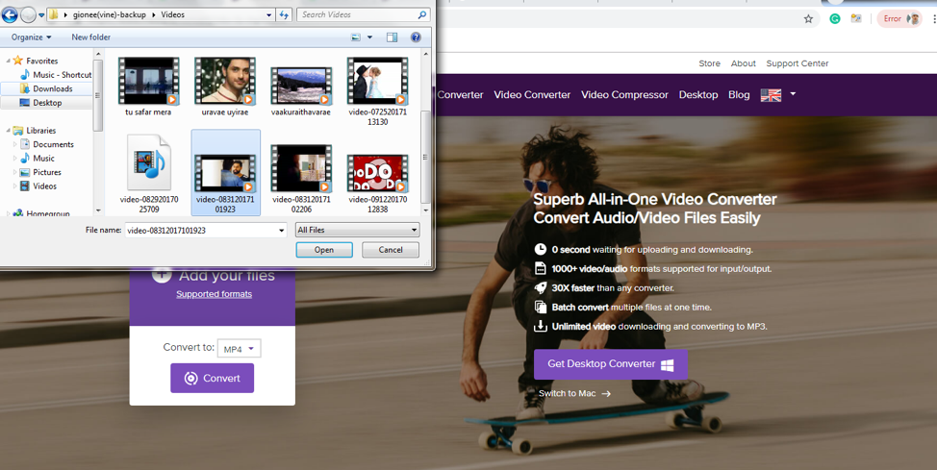The image size is (937, 470).
Task: Open the Organize dropdown menu
Action: [x=31, y=37]
